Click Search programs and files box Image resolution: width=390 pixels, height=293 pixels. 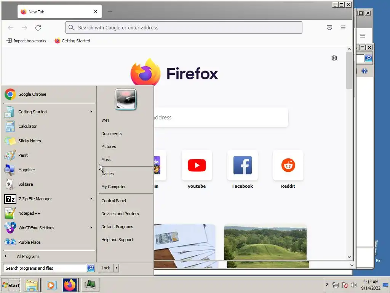(x=45, y=268)
